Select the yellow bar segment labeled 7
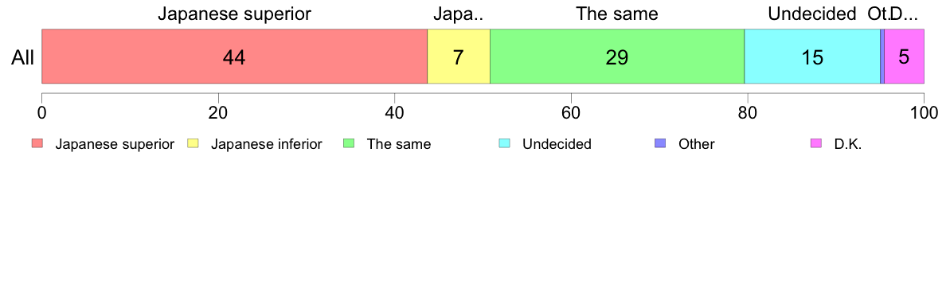The image size is (946, 293). pos(459,56)
